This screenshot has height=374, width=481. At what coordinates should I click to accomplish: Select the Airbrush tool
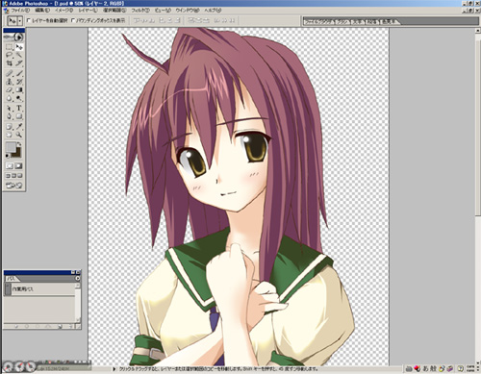pyautogui.click(x=10, y=74)
